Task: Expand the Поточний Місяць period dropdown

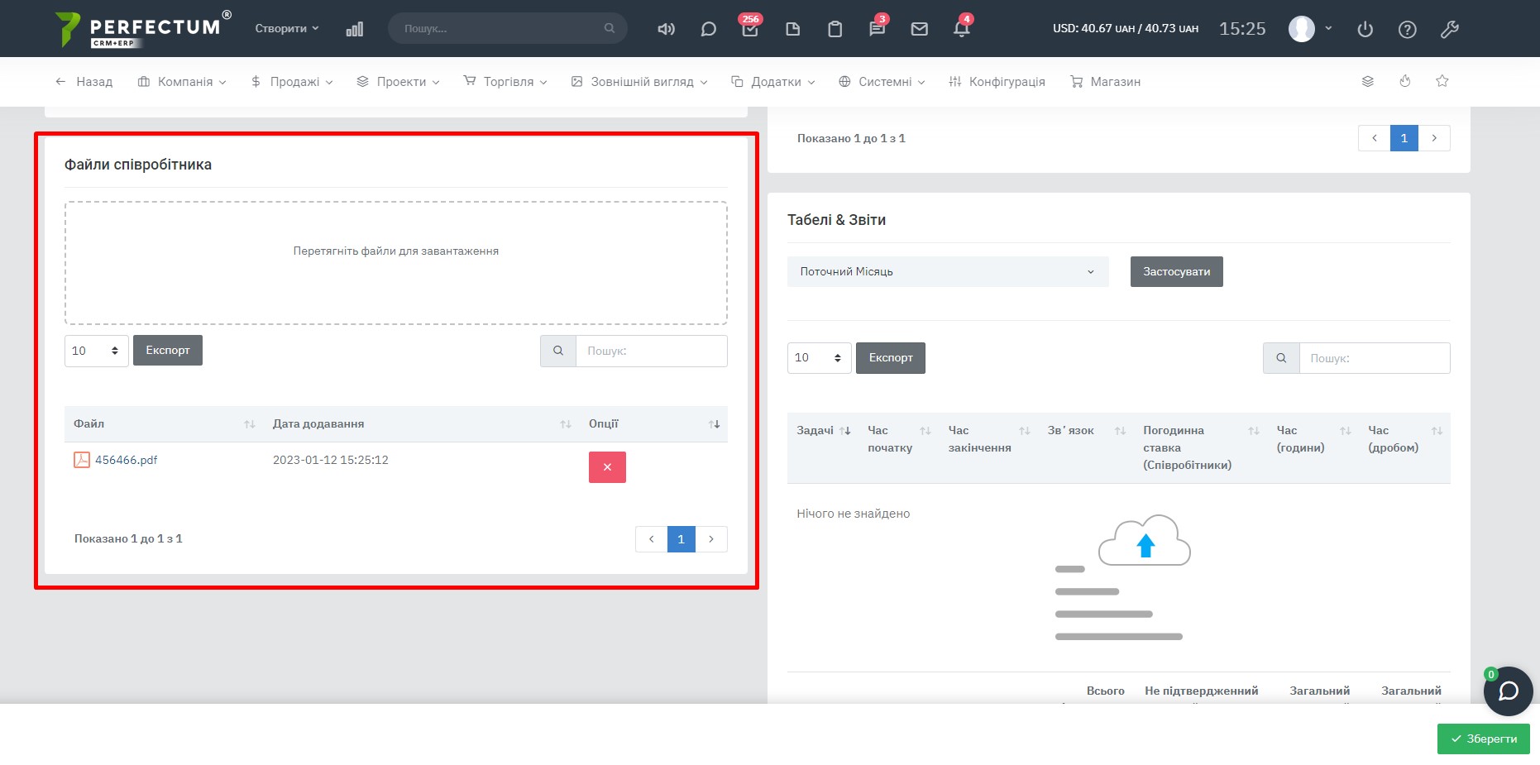Action: 947,271
